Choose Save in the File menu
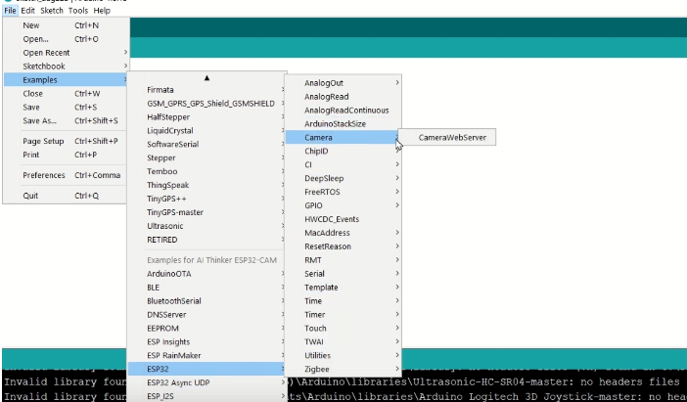The image size is (687, 402). 67,107
